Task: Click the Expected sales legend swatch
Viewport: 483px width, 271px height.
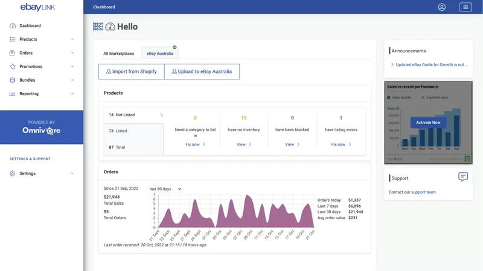Action: click(423, 98)
